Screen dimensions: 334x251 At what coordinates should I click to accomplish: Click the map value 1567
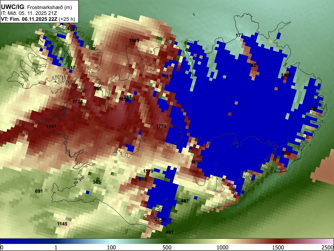point(286,153)
